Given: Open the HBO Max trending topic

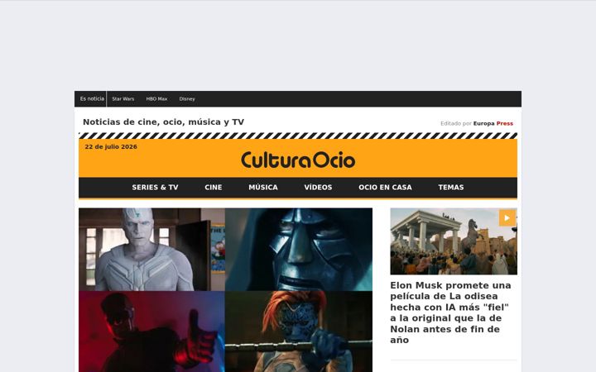Looking at the screenshot, I should [x=156, y=98].
